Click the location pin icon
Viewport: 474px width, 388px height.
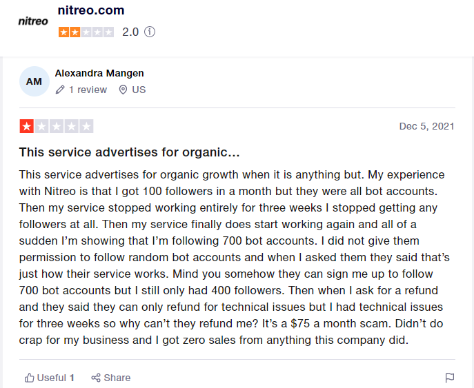click(123, 90)
